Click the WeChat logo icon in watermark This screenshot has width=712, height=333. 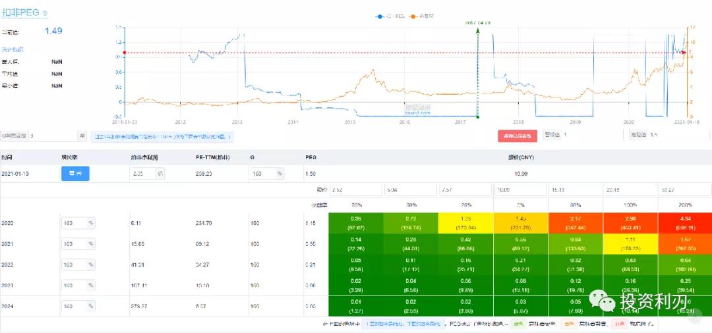[602, 299]
